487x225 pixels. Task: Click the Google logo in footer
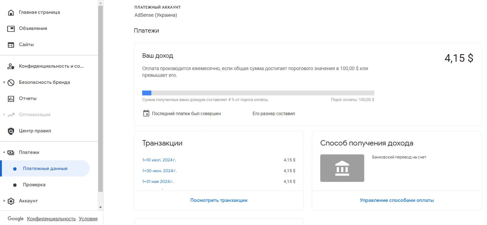16,219
